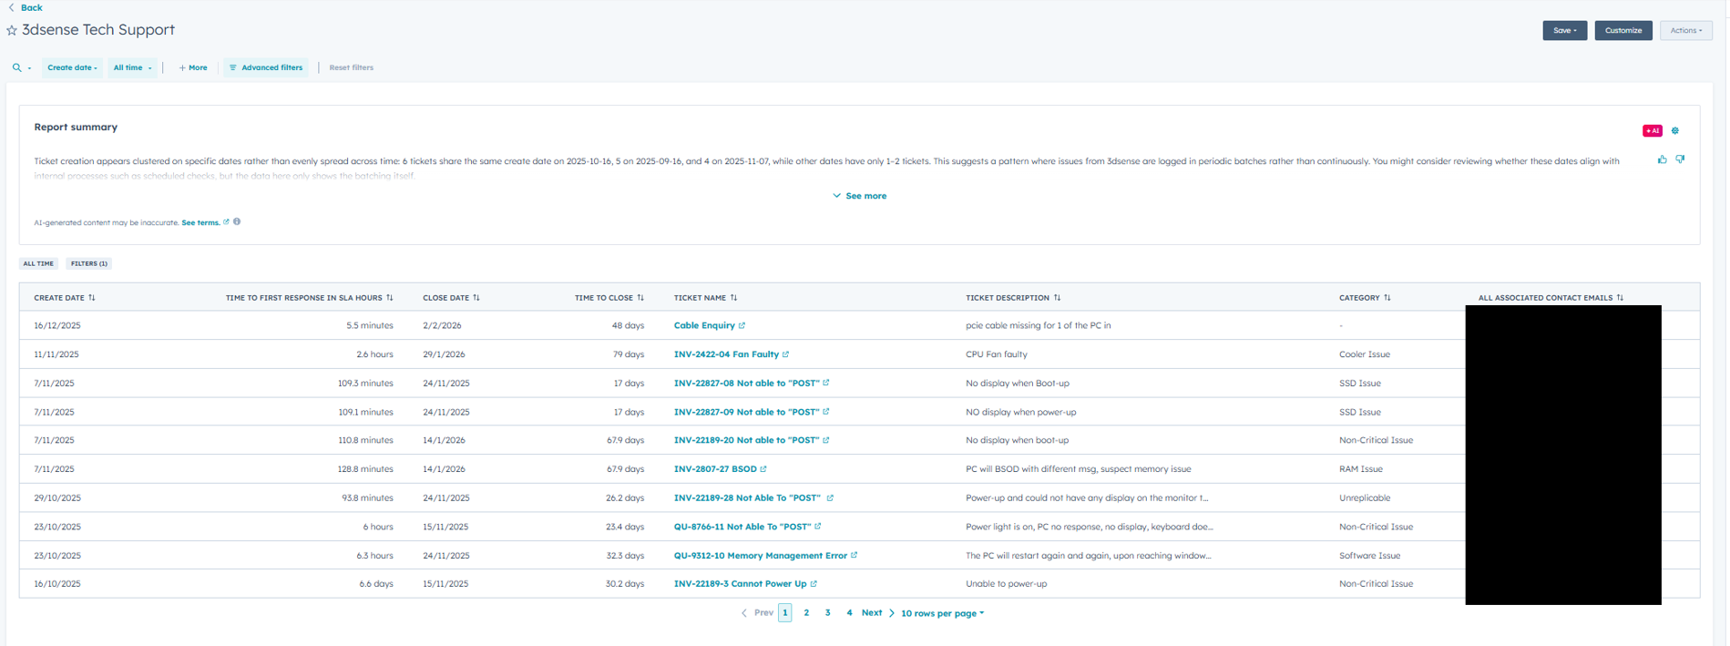Screen dimensions: 1730x646
Task: Open Cable Enquiry external link icon
Action: point(742,325)
